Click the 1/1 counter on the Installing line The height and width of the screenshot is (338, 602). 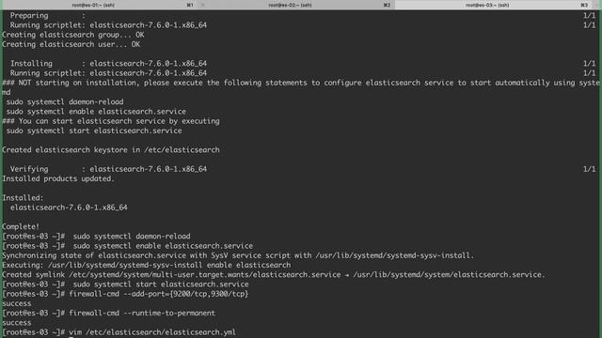[x=589, y=63]
